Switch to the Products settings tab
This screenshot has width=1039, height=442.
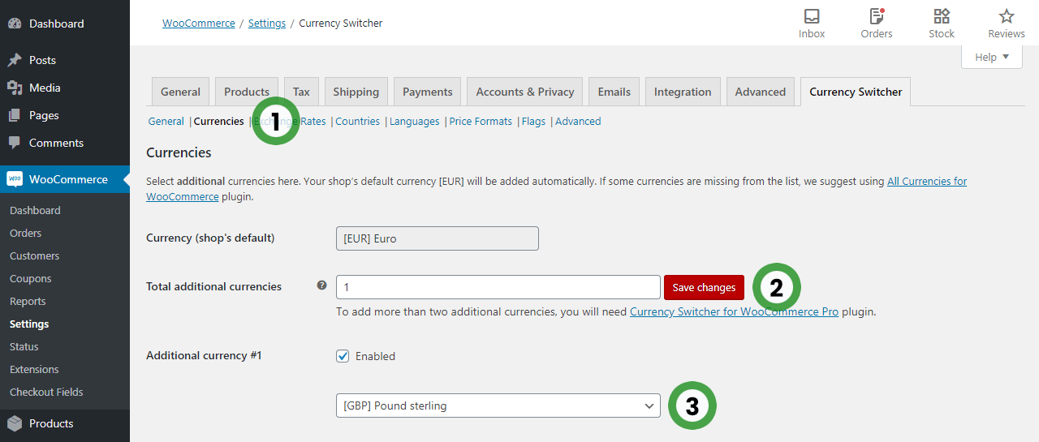pyautogui.click(x=247, y=92)
